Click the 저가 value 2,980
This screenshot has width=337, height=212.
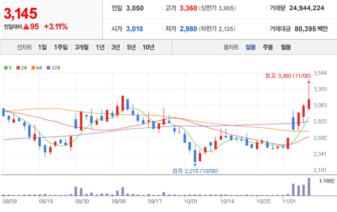188,29
